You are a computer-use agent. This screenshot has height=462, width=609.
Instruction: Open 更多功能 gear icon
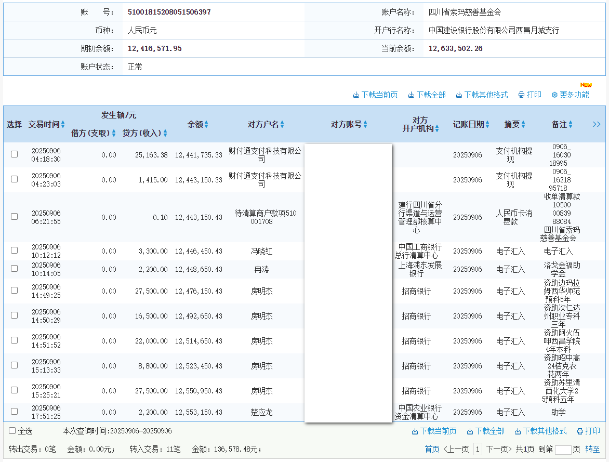(554, 95)
